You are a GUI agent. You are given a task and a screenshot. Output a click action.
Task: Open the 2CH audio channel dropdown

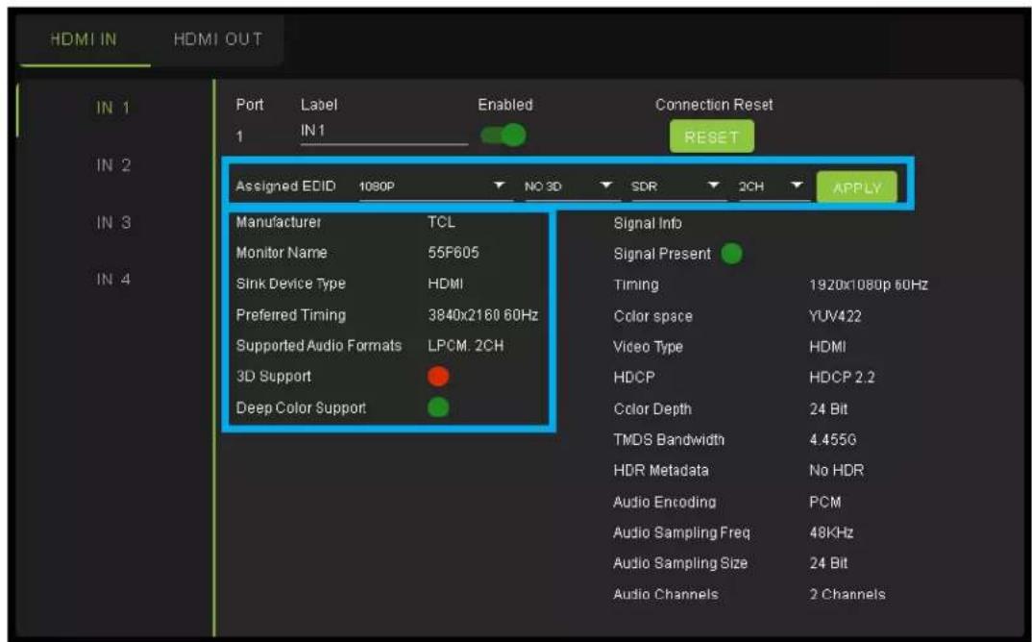[773, 186]
